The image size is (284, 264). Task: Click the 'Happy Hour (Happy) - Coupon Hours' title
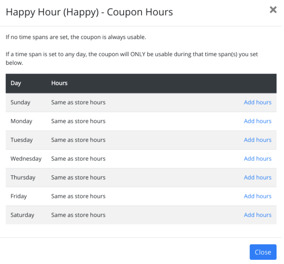point(89,12)
